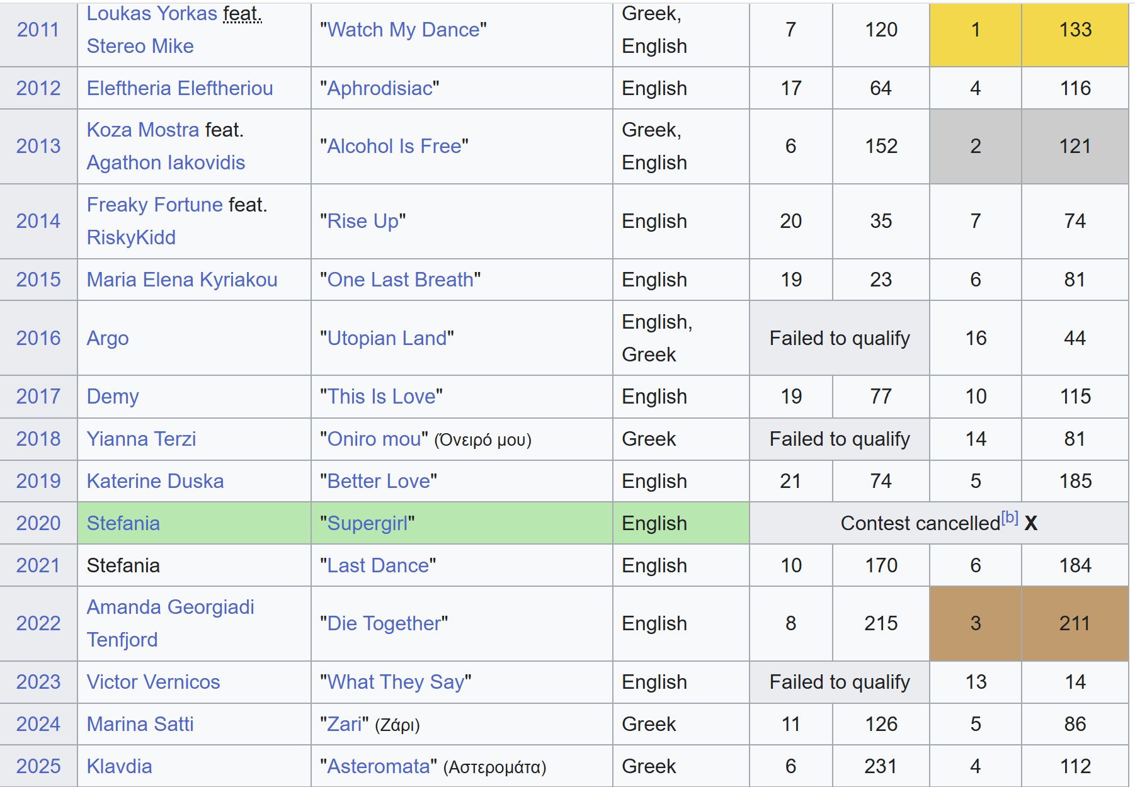Open the 2011 contest year link

click(x=38, y=30)
